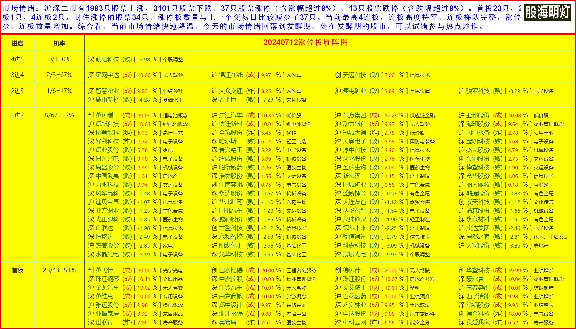Click the 0/1=0% probability cell
This screenshot has width=576, height=329.
point(59,59)
